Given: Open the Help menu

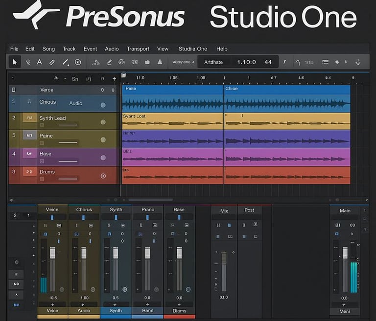Looking at the screenshot, I should tap(222, 49).
